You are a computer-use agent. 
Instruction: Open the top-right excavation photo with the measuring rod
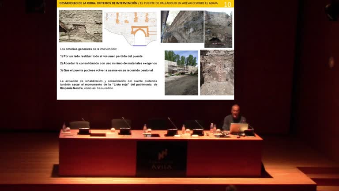(218, 29)
